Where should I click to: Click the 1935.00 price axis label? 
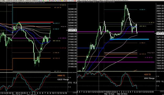coord(160,68)
